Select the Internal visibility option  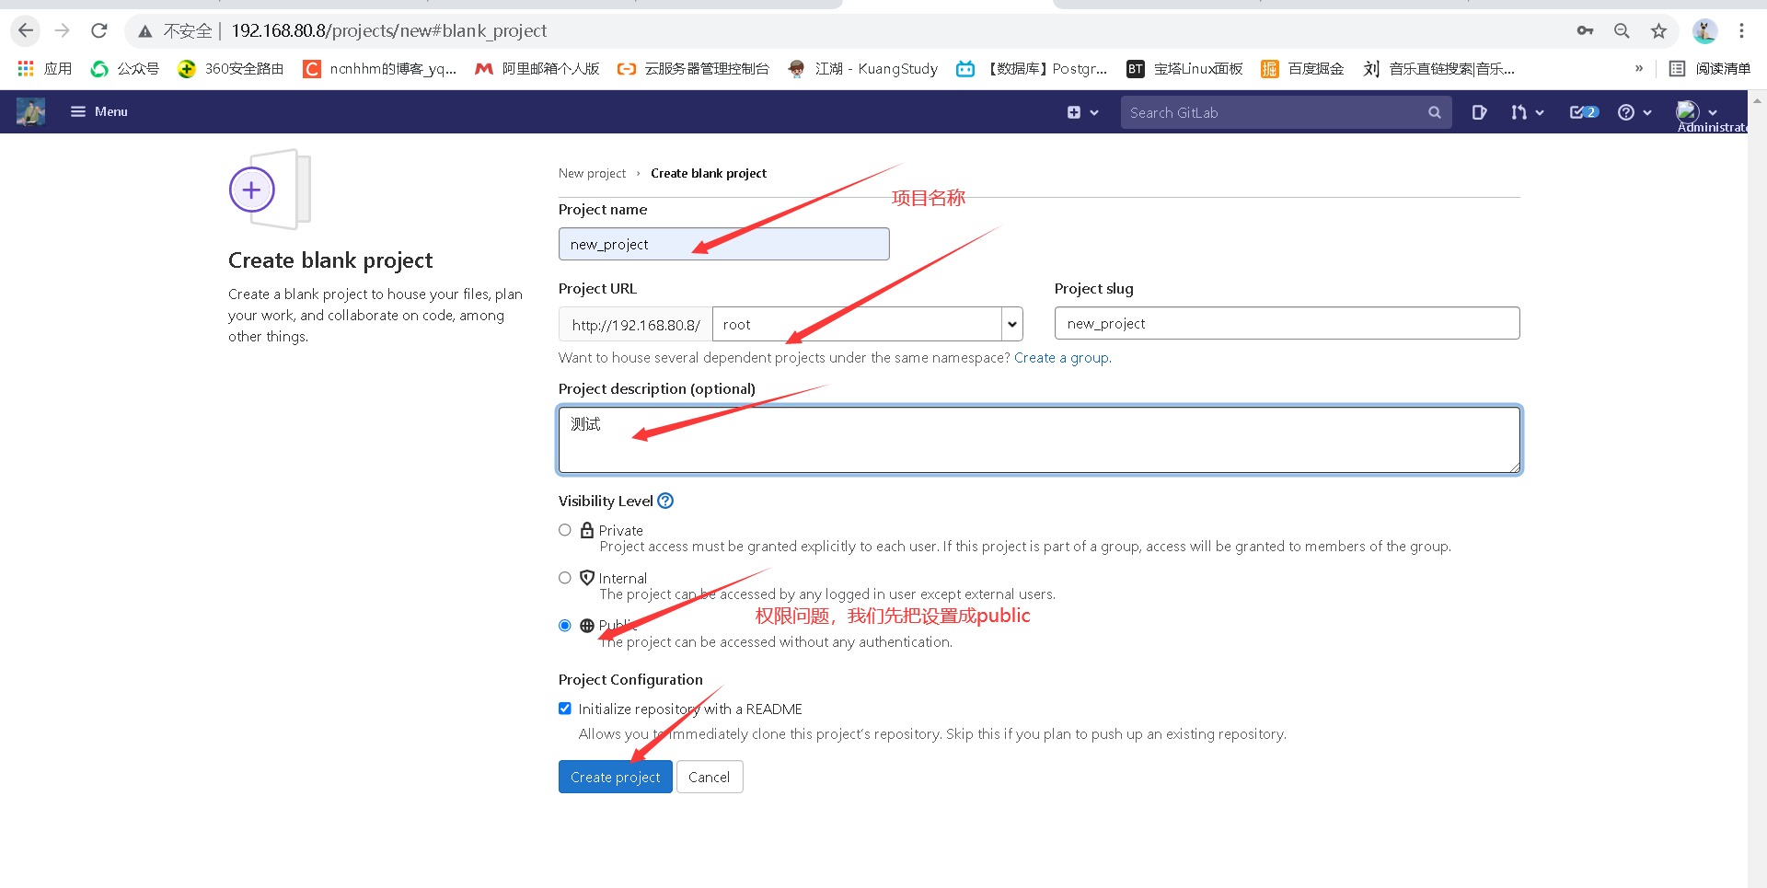point(565,578)
